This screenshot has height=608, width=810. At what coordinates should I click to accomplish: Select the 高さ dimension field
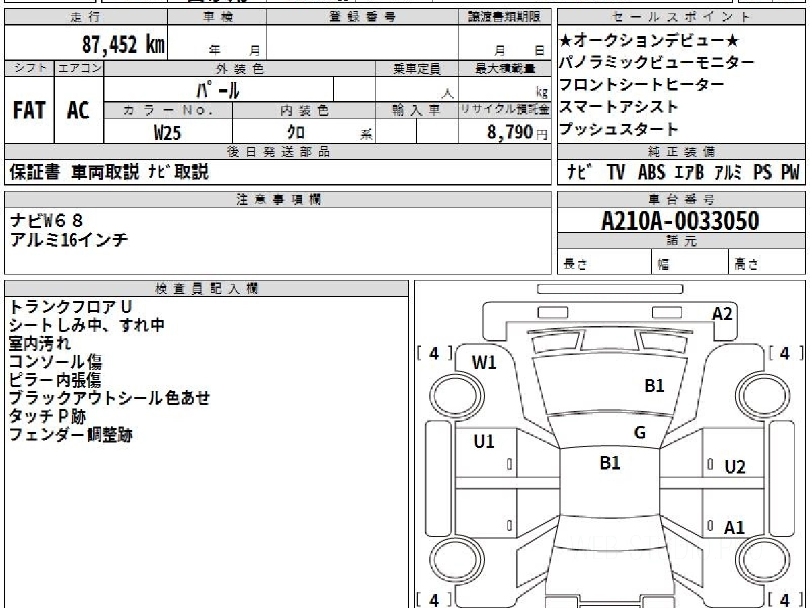click(x=767, y=262)
